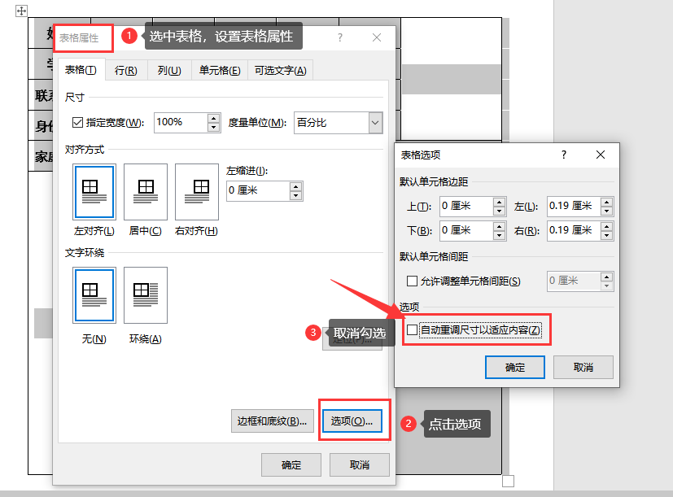Switch to the 行(R) tab

click(x=126, y=71)
